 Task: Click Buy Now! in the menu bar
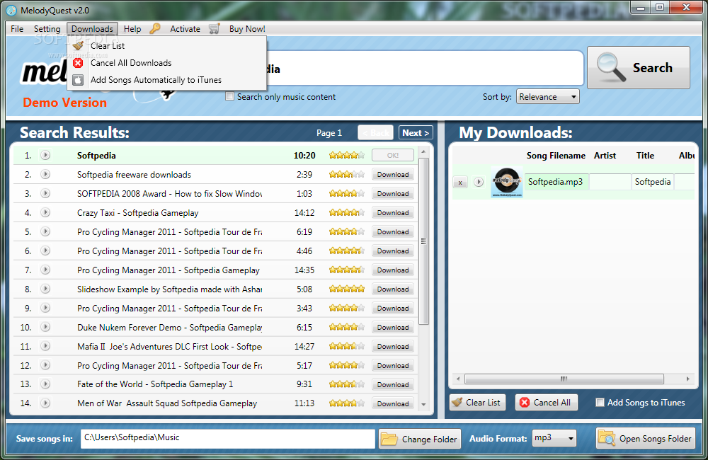click(247, 28)
